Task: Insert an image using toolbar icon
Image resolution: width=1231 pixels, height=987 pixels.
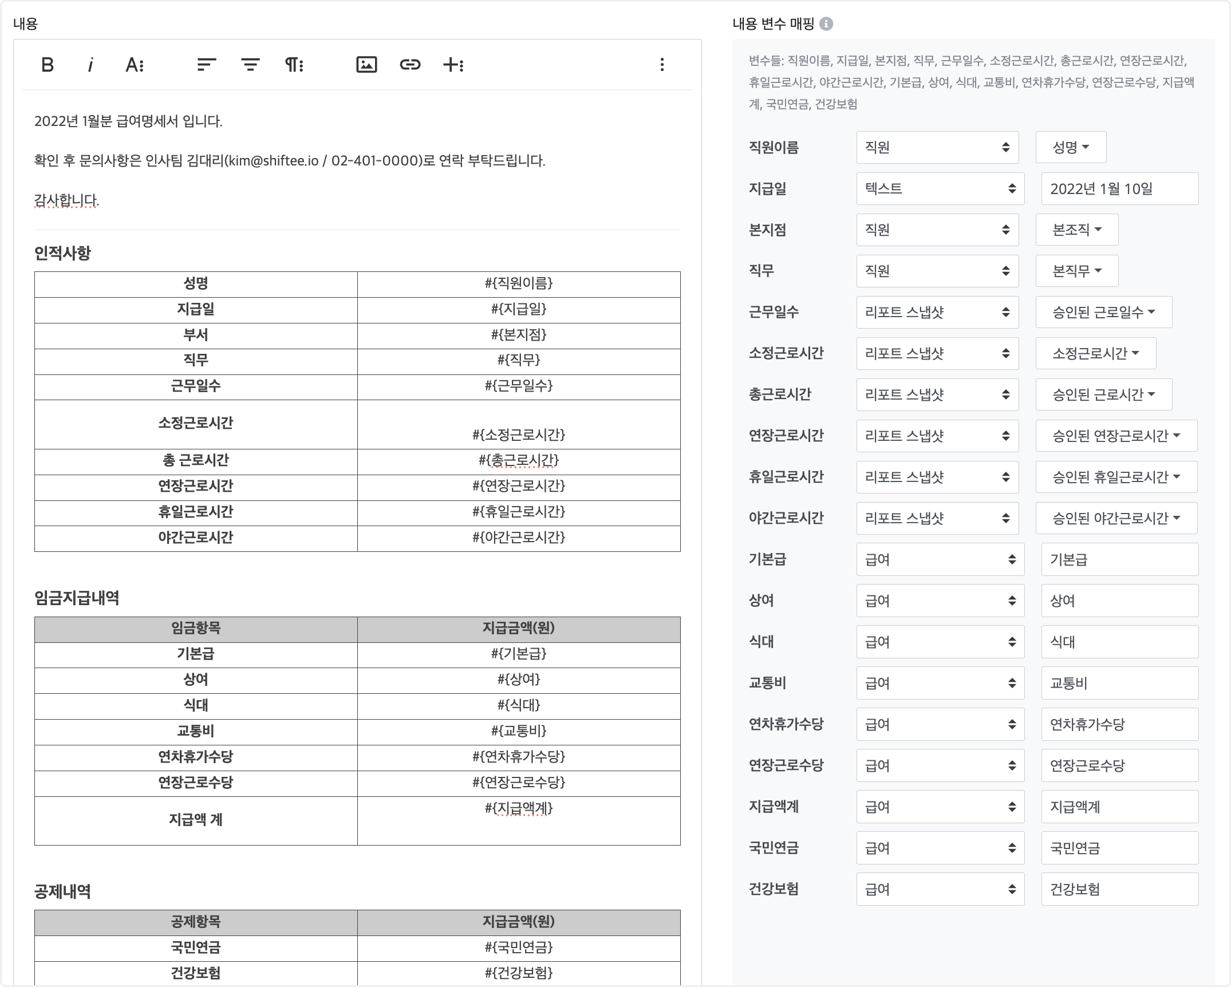Action: coord(366,65)
